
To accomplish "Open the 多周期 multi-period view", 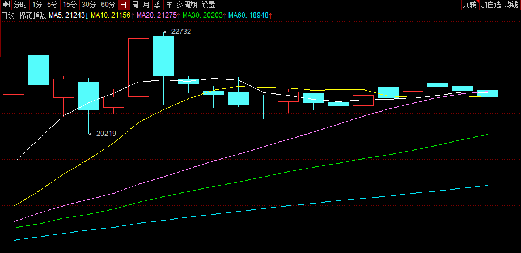I will [x=187, y=5].
